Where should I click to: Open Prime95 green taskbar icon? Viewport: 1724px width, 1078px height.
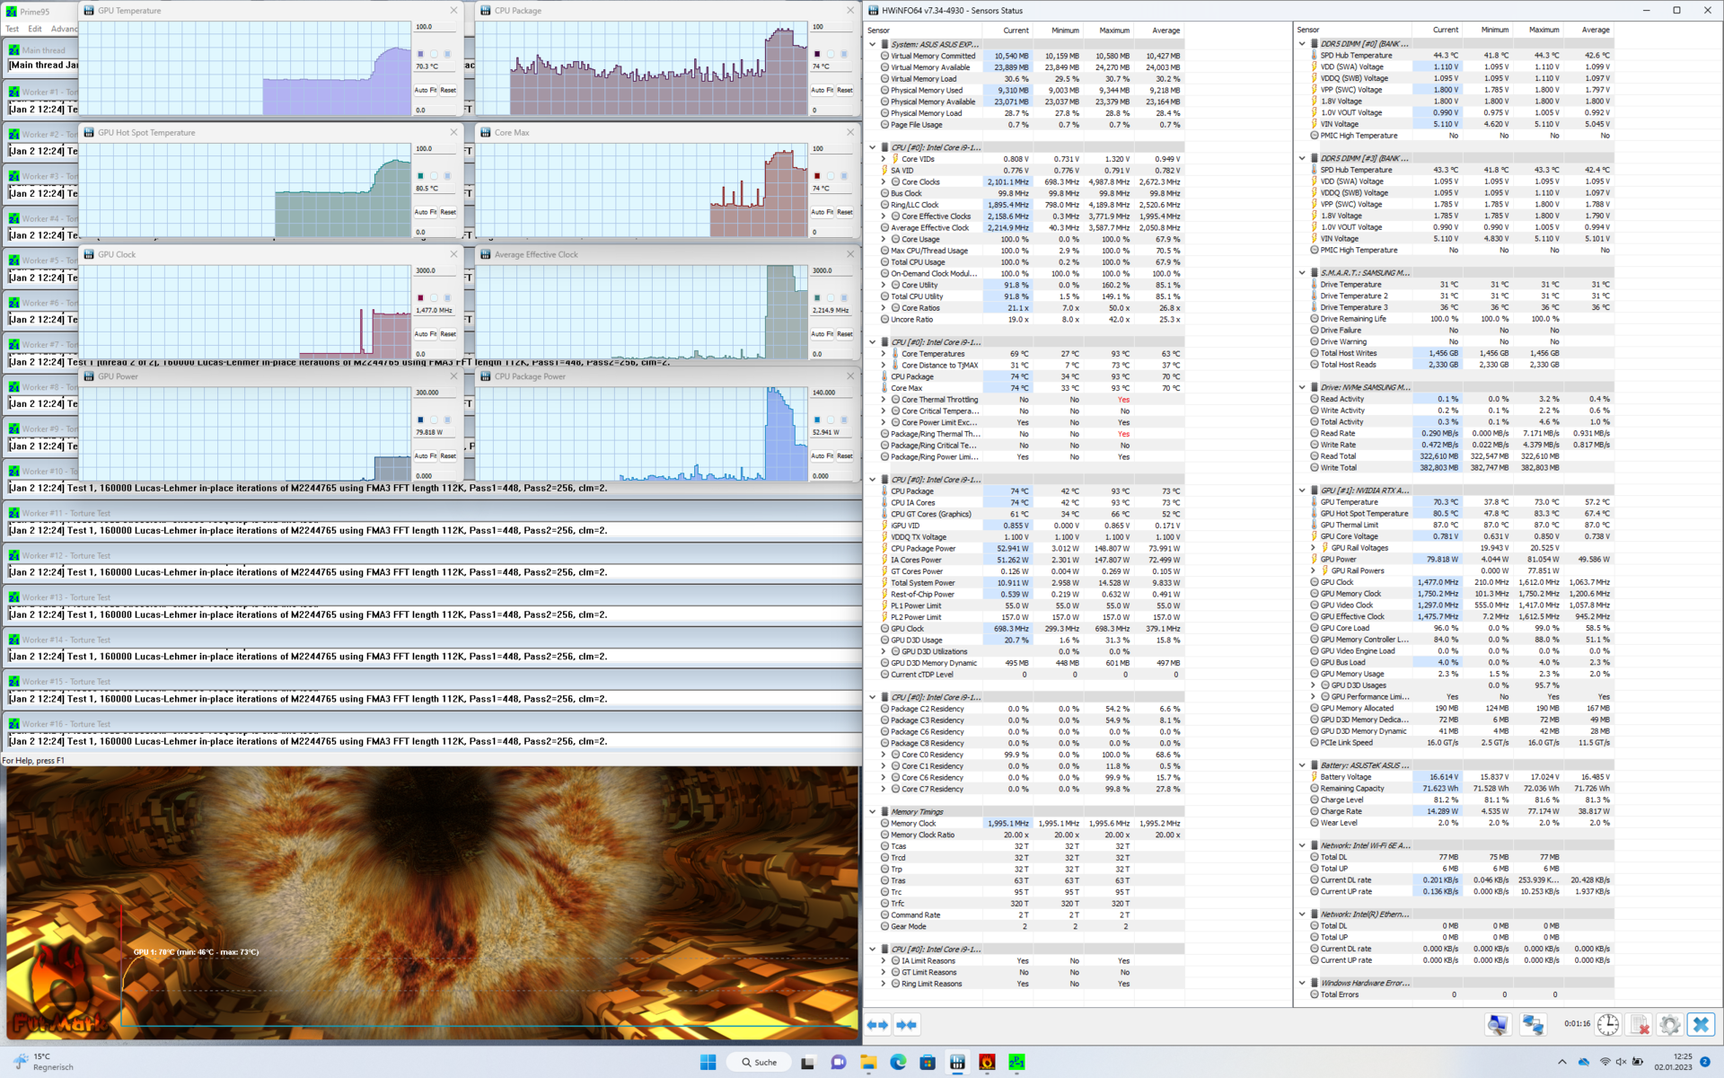(1016, 1063)
